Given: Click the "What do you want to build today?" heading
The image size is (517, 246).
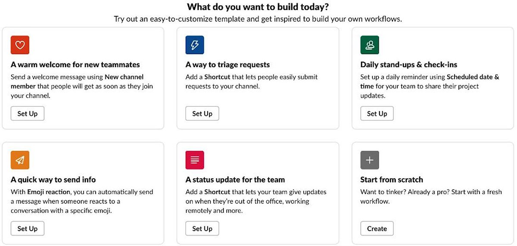Looking at the screenshot, I should pos(258,7).
